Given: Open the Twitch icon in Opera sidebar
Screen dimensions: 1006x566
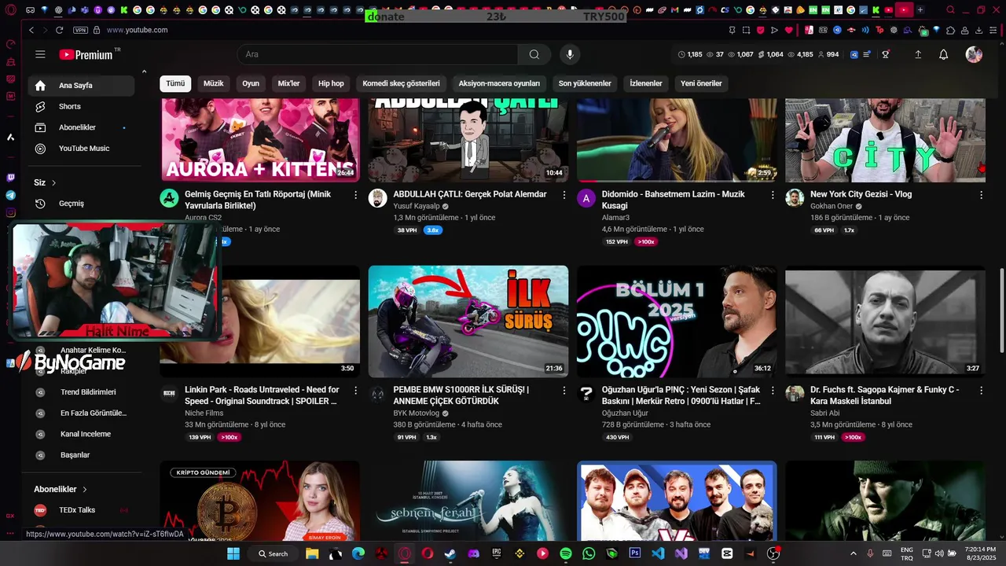Looking at the screenshot, I should [x=10, y=178].
